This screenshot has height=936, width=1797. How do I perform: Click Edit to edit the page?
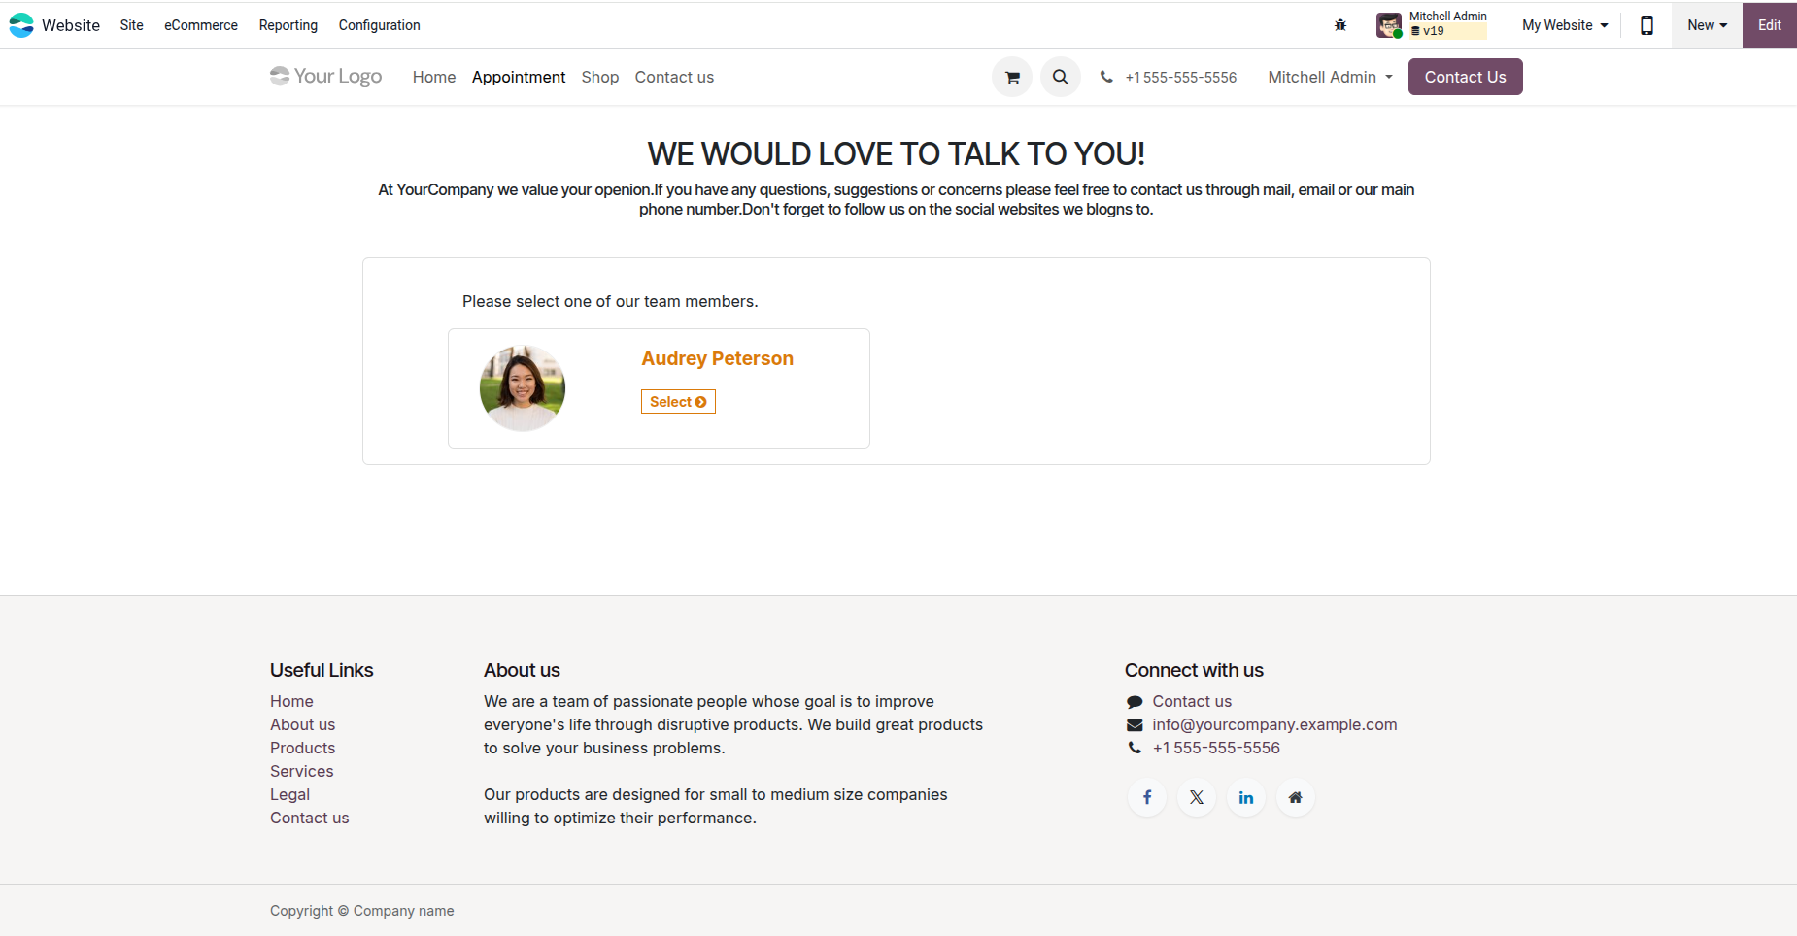(1769, 25)
